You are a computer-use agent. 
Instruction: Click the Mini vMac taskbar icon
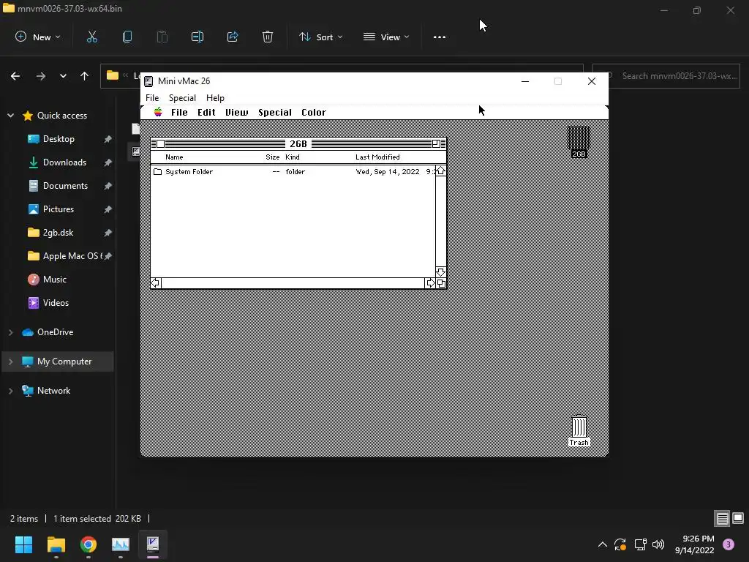[x=153, y=544]
